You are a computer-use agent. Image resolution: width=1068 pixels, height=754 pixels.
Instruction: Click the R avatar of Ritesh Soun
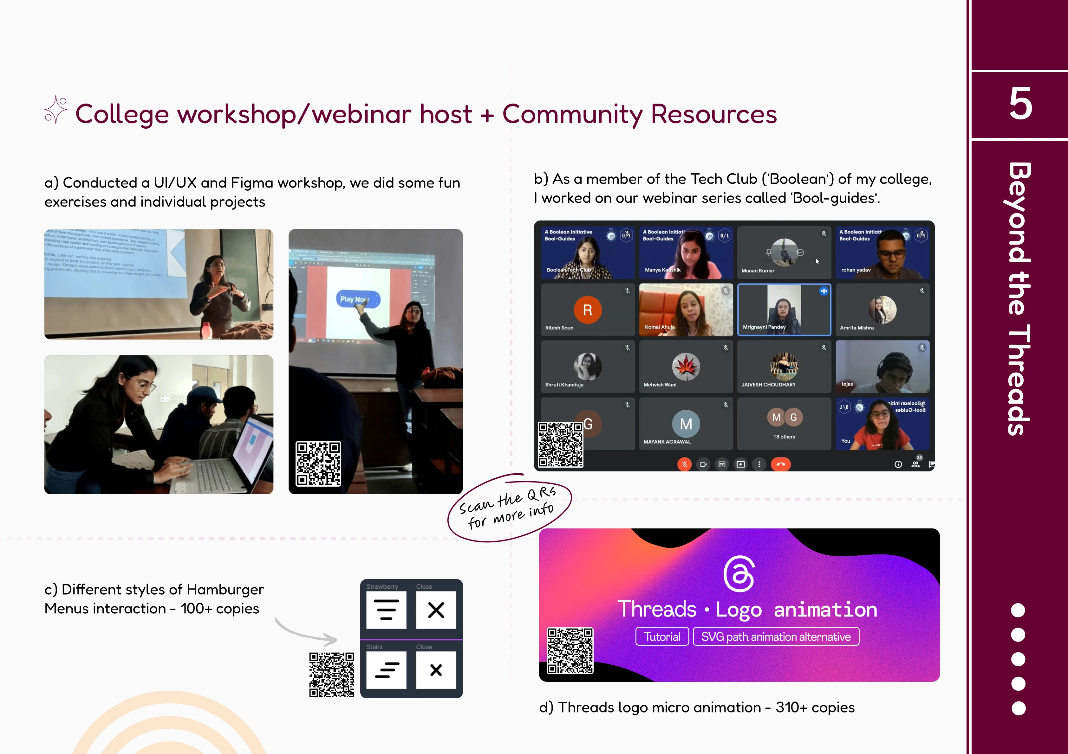click(588, 310)
